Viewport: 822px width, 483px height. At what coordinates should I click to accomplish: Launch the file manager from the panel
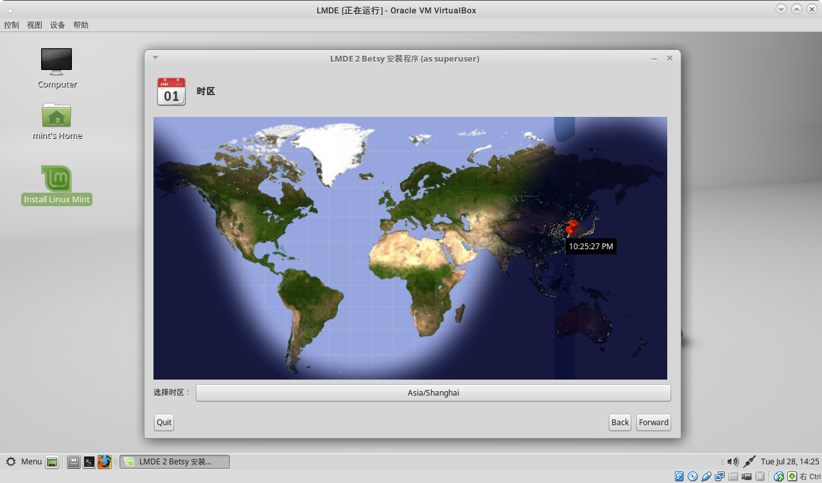pos(74,462)
